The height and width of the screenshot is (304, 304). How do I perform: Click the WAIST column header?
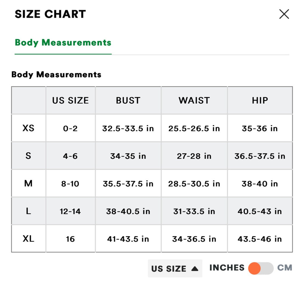194,100
